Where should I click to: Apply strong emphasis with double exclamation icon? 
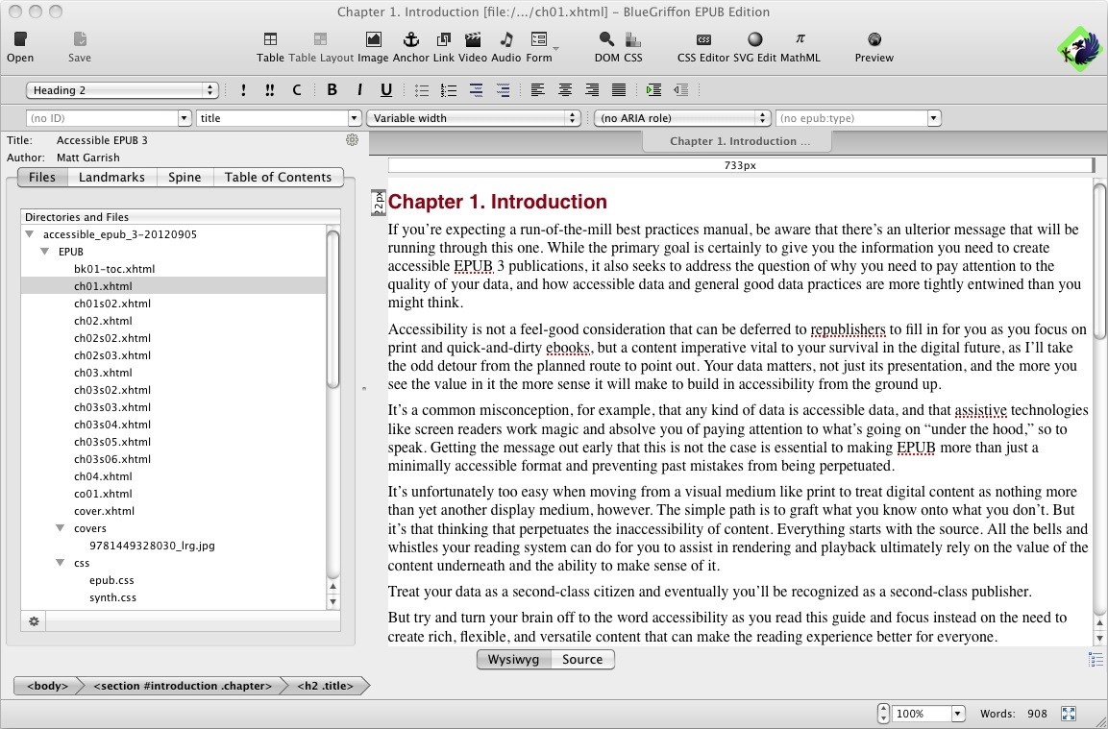(269, 89)
